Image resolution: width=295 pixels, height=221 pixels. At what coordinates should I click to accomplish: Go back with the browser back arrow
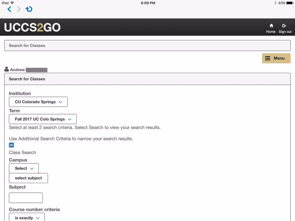pyautogui.click(x=9, y=9)
